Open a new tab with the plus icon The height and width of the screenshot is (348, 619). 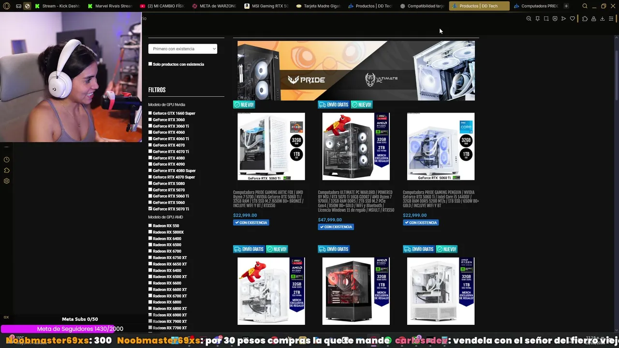coord(566,6)
